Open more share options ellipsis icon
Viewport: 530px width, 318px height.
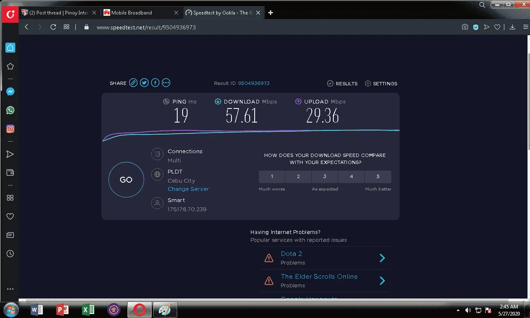[x=166, y=83]
